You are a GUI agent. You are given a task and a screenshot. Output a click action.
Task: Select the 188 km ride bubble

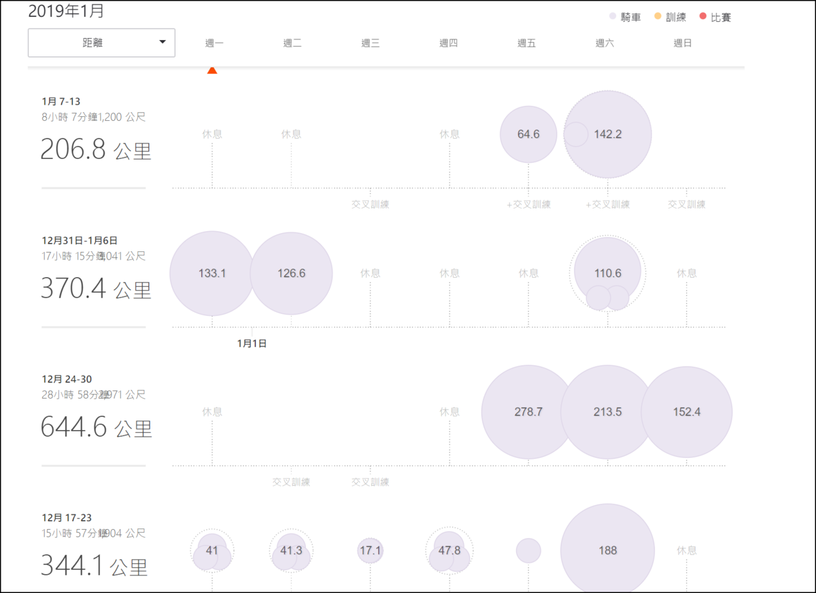pos(608,551)
